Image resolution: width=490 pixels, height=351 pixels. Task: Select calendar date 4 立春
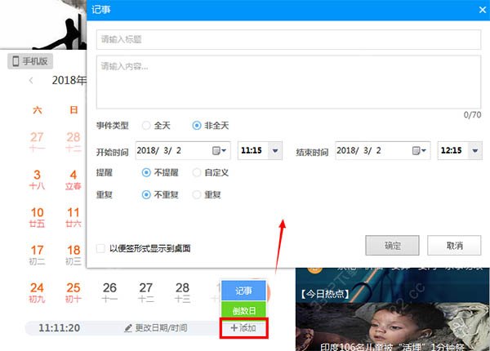coord(73,180)
